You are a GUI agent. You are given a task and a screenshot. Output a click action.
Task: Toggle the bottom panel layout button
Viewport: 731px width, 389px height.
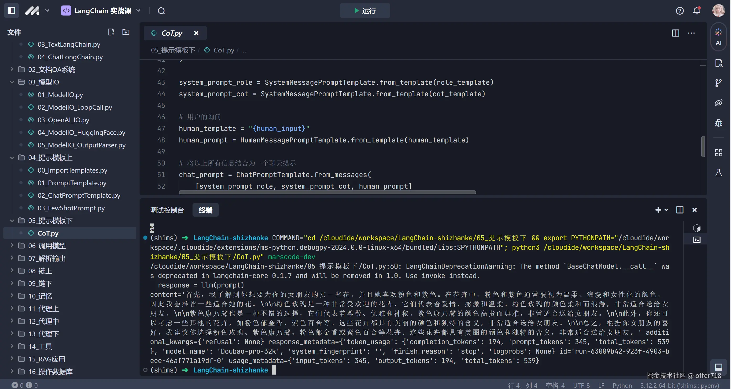click(718, 367)
